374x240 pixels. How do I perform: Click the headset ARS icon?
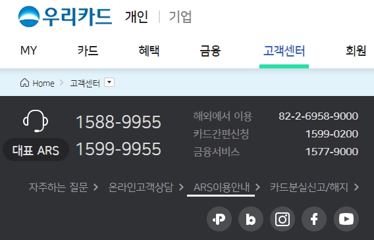(36, 121)
